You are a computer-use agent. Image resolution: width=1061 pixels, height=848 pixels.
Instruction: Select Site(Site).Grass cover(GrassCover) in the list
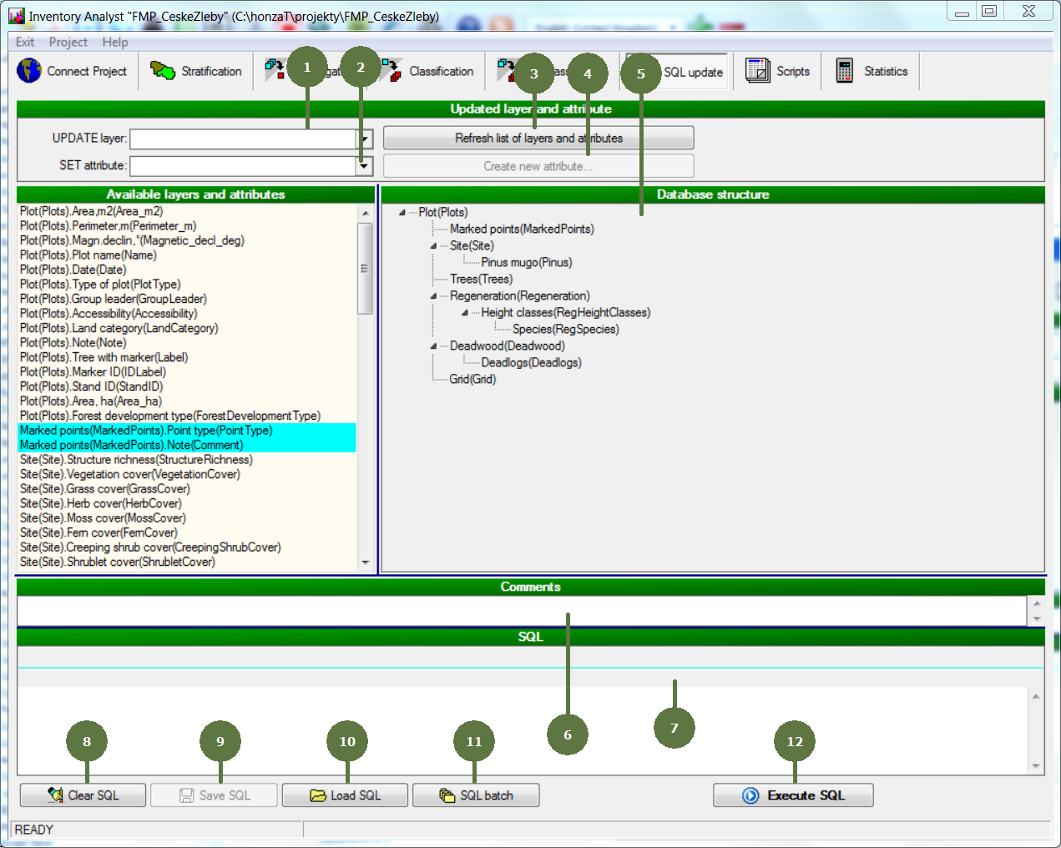(x=105, y=489)
